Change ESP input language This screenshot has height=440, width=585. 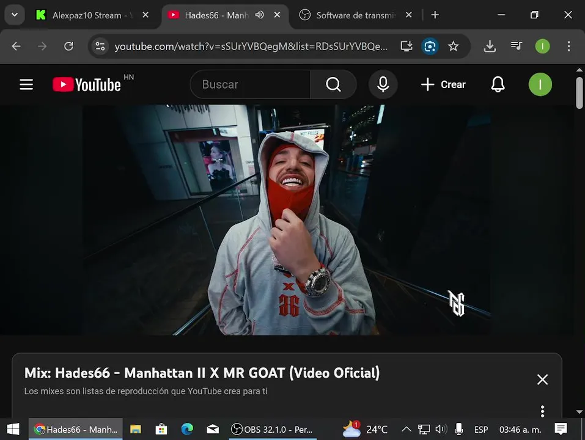481,430
